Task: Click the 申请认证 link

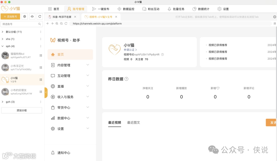Action: pos(130,50)
